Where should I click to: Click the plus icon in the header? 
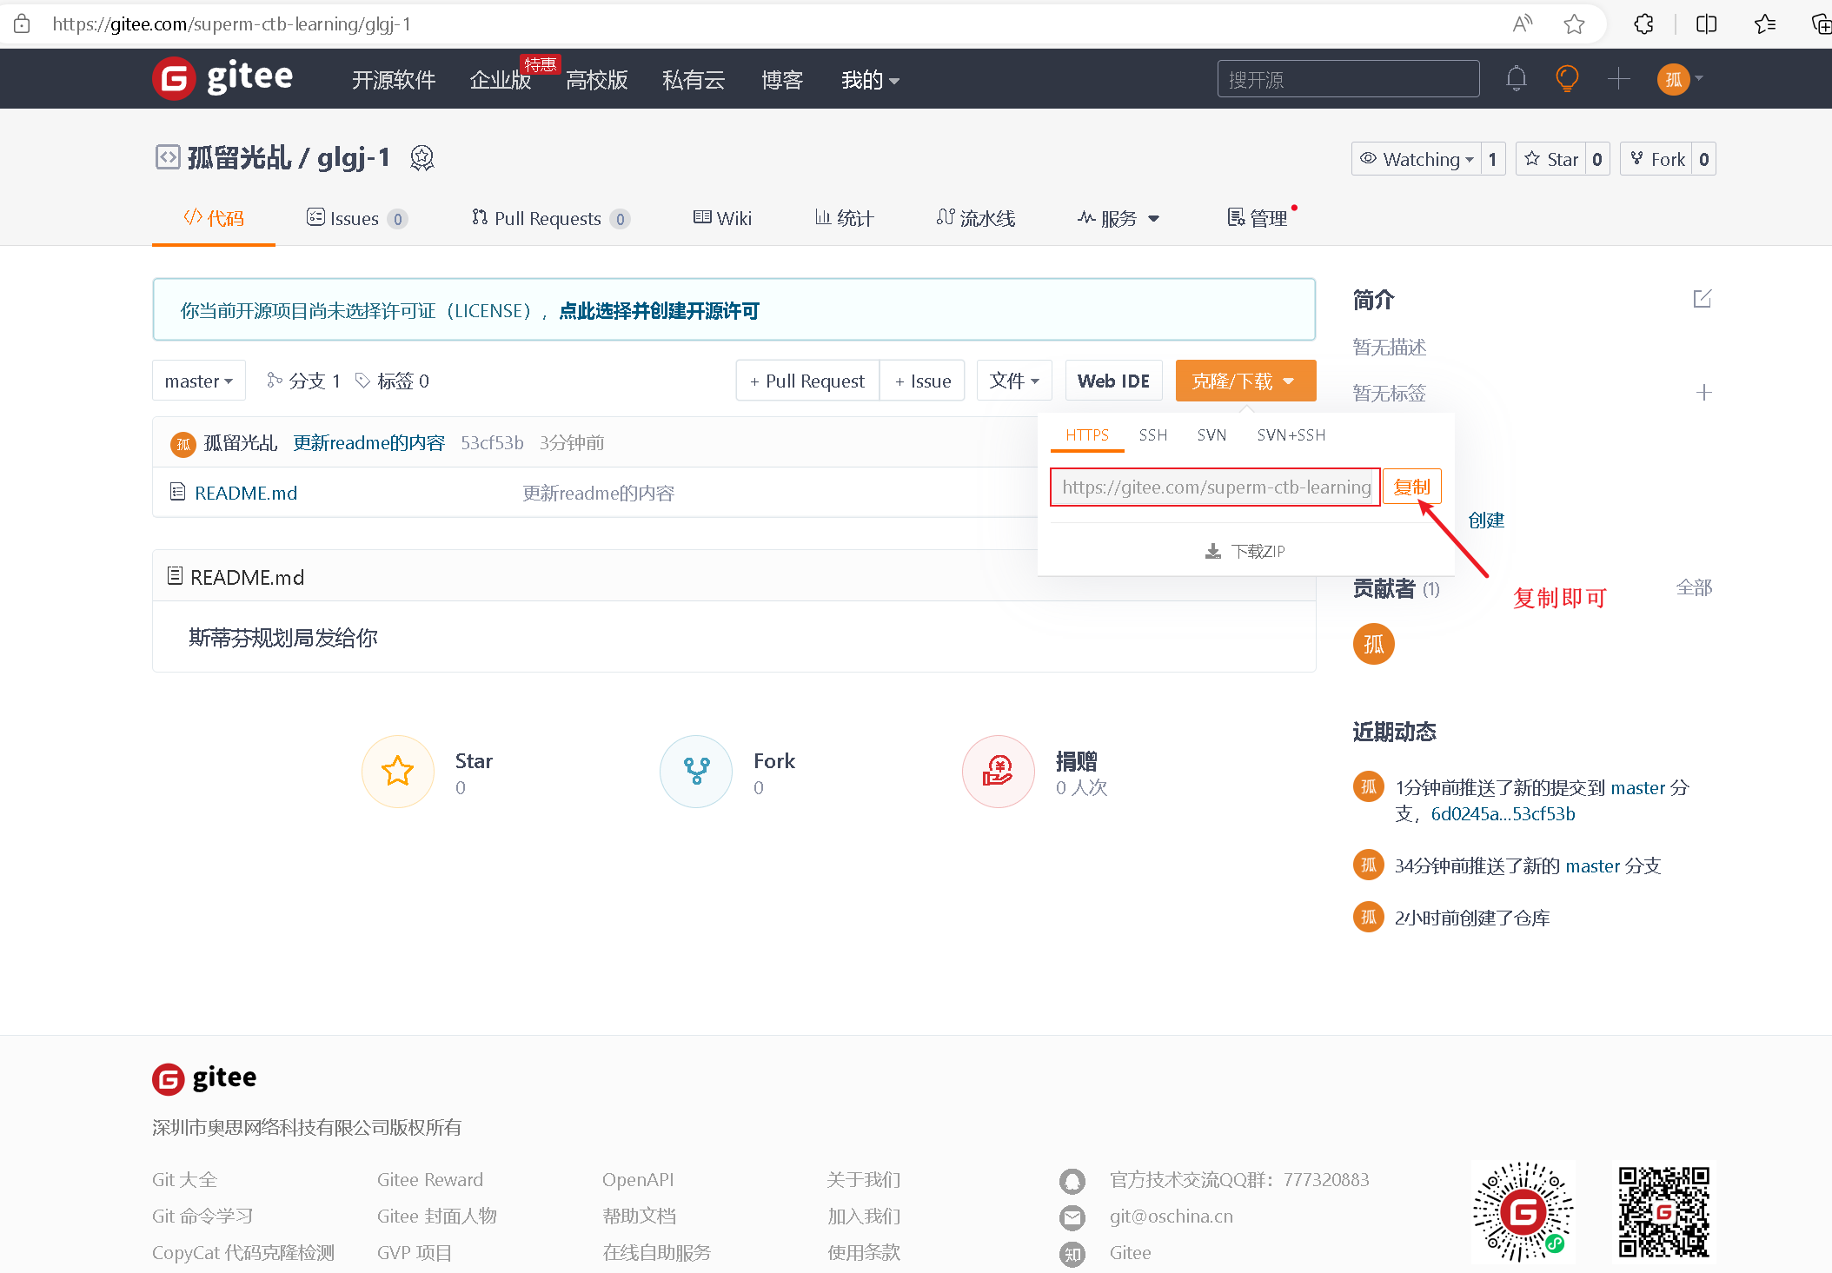(1618, 79)
